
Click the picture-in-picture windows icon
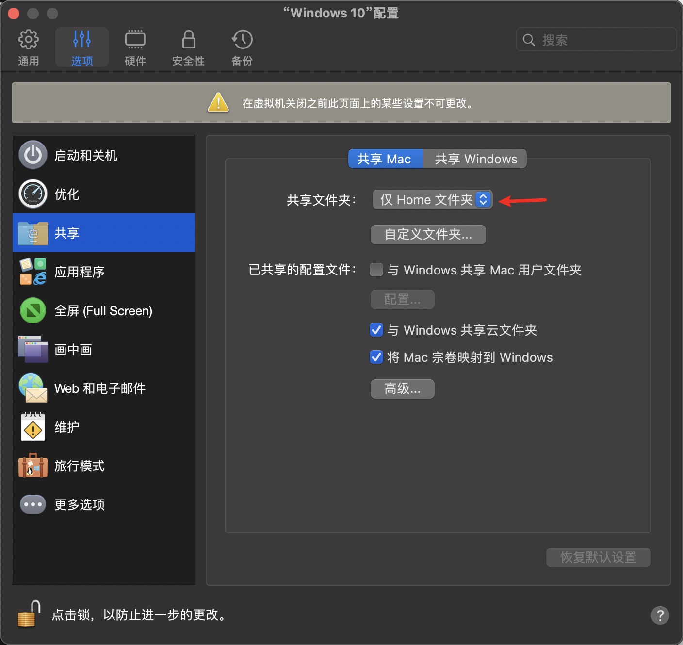pyautogui.click(x=33, y=349)
